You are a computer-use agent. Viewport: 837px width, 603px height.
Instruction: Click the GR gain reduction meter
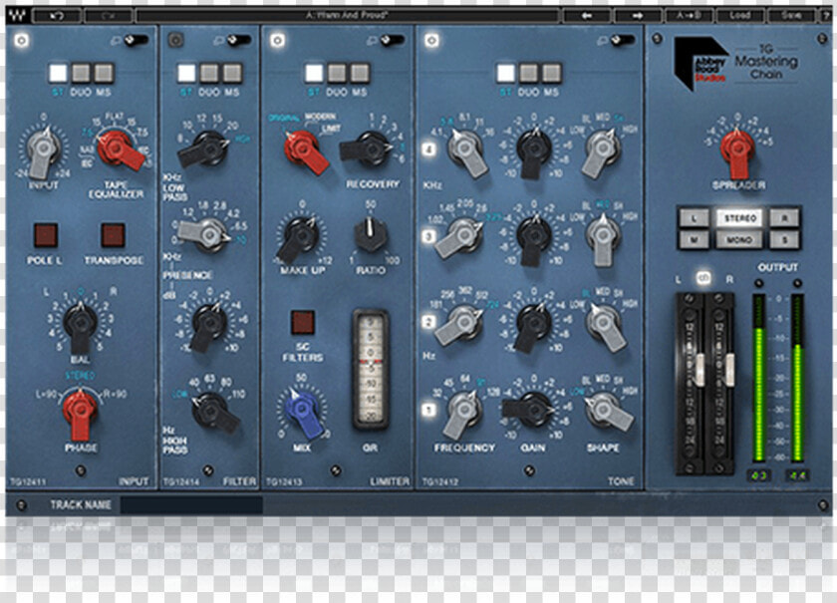pyautogui.click(x=371, y=370)
